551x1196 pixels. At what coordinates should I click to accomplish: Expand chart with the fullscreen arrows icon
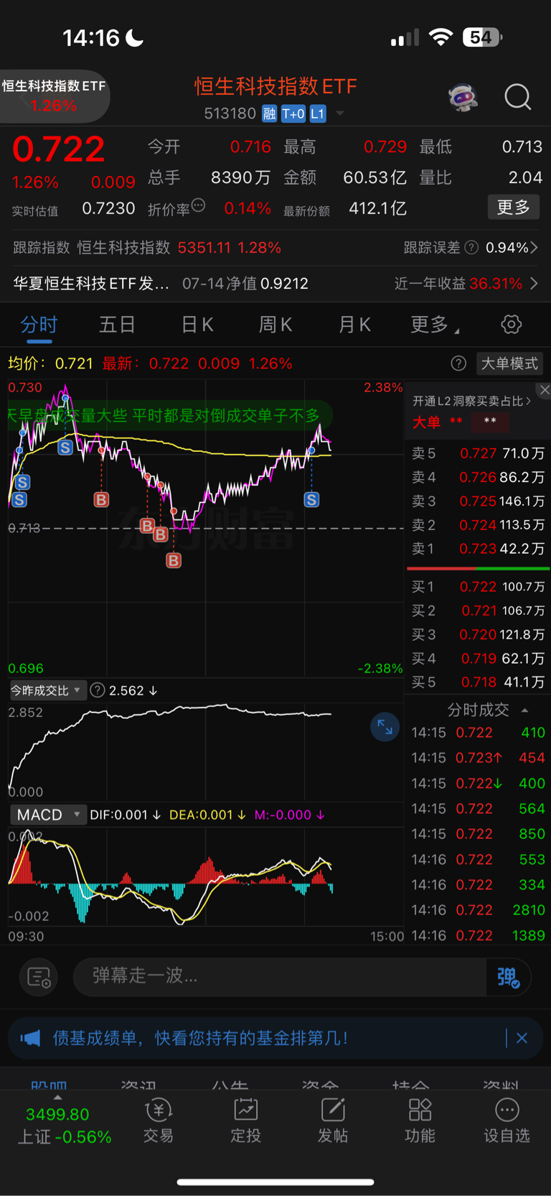click(385, 727)
